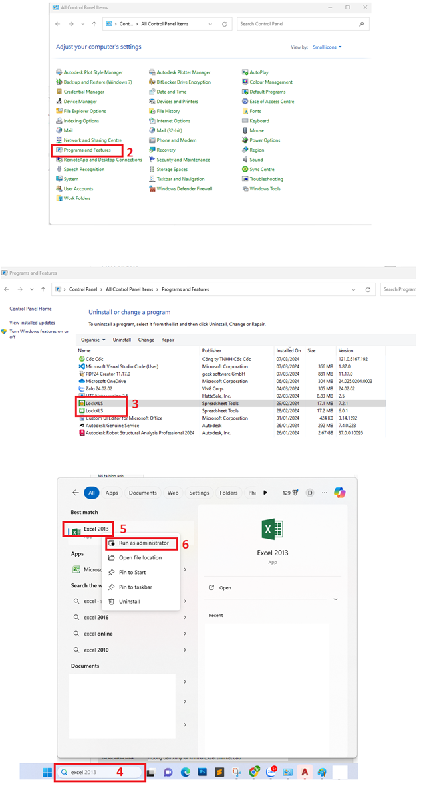Select the LockXLS version 7.2.1 row
The height and width of the screenshot is (798, 421).
pyautogui.click(x=231, y=404)
